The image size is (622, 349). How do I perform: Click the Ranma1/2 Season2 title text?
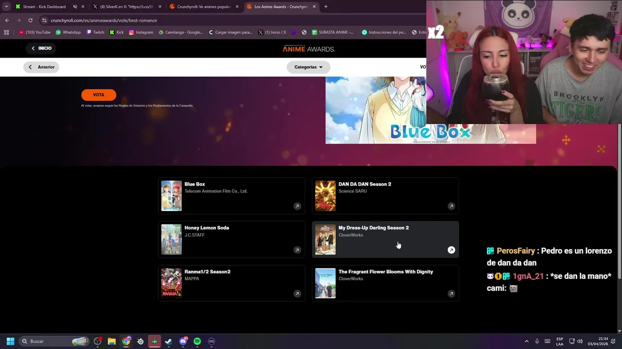tap(207, 272)
